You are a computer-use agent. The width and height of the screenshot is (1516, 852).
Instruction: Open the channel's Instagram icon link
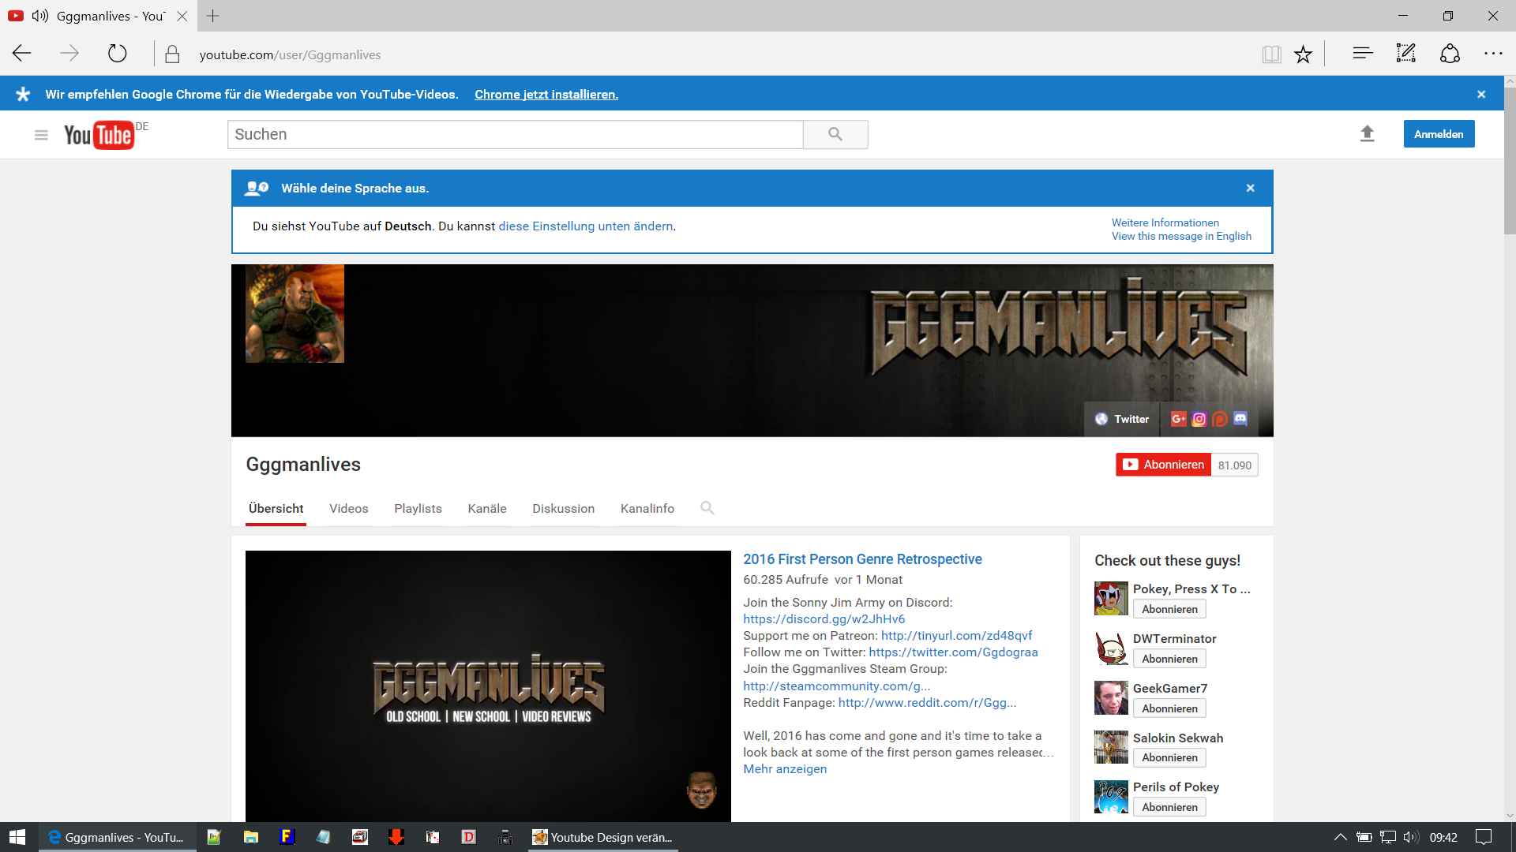pos(1199,419)
